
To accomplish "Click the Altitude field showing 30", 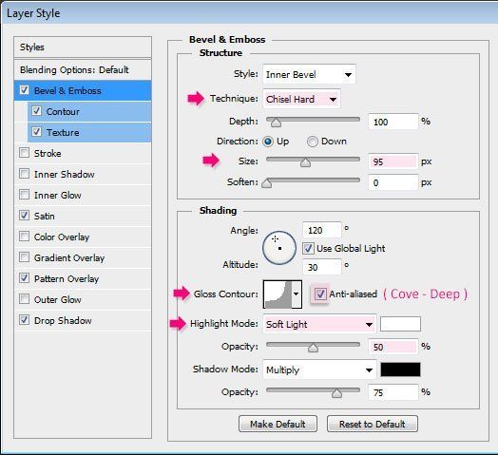I will (322, 267).
